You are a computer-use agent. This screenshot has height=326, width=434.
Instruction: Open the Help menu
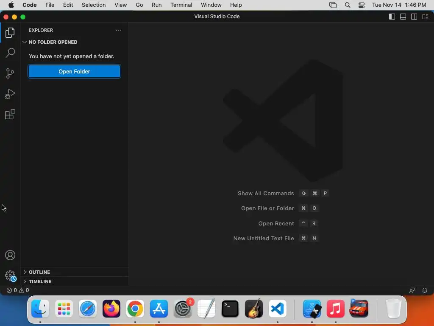pyautogui.click(x=236, y=5)
